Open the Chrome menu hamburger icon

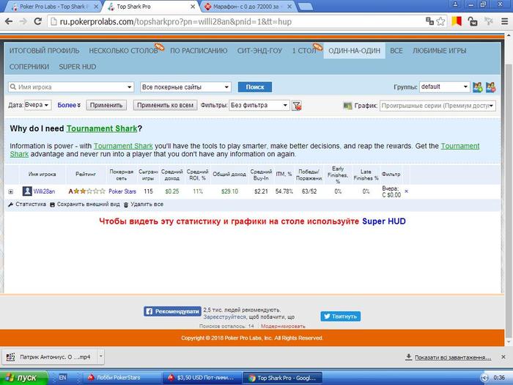point(504,21)
